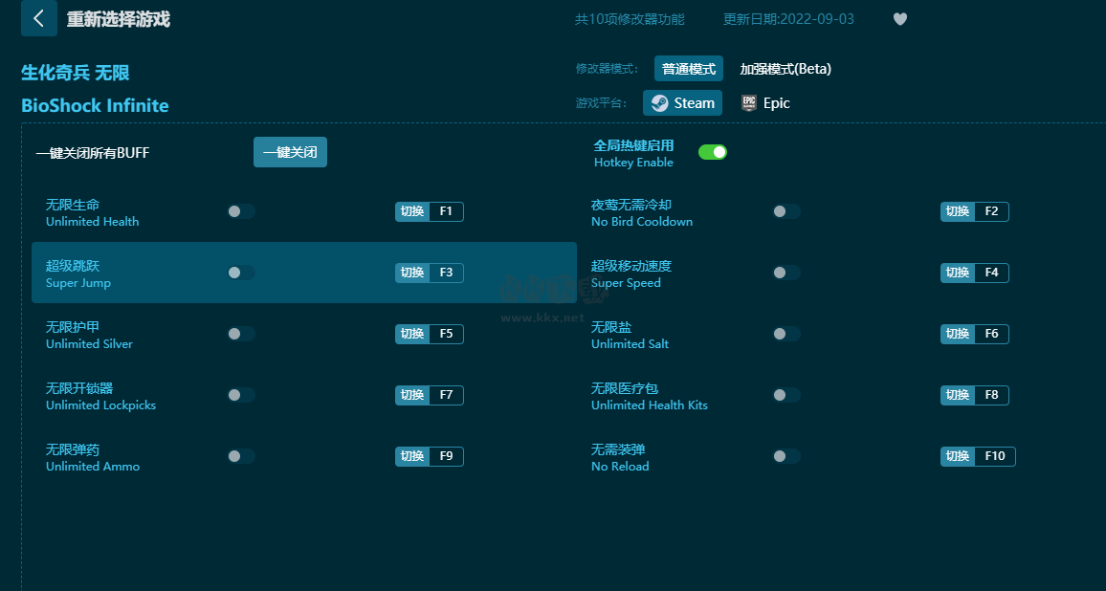Click the Unlimited Health label
1106x591 pixels.
coord(93,222)
